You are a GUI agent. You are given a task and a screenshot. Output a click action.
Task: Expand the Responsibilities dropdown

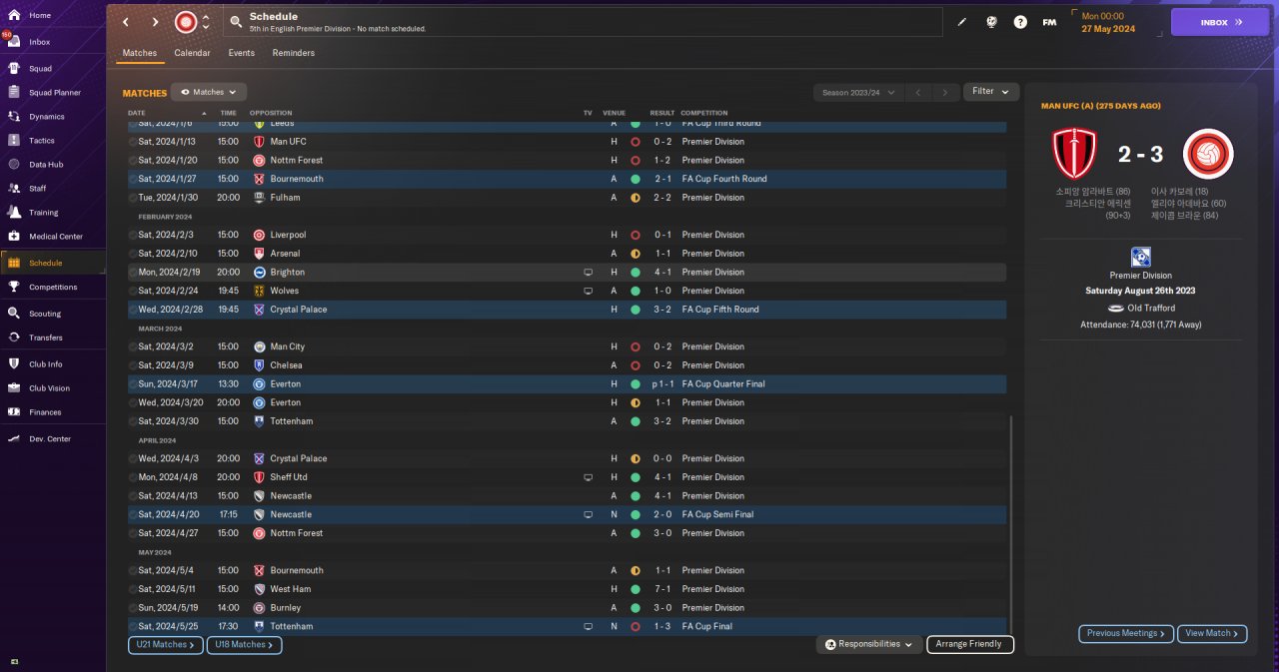point(868,645)
